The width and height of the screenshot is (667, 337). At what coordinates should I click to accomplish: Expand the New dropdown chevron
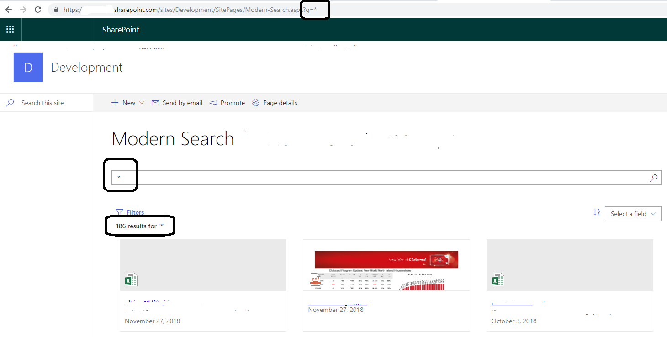coord(142,103)
